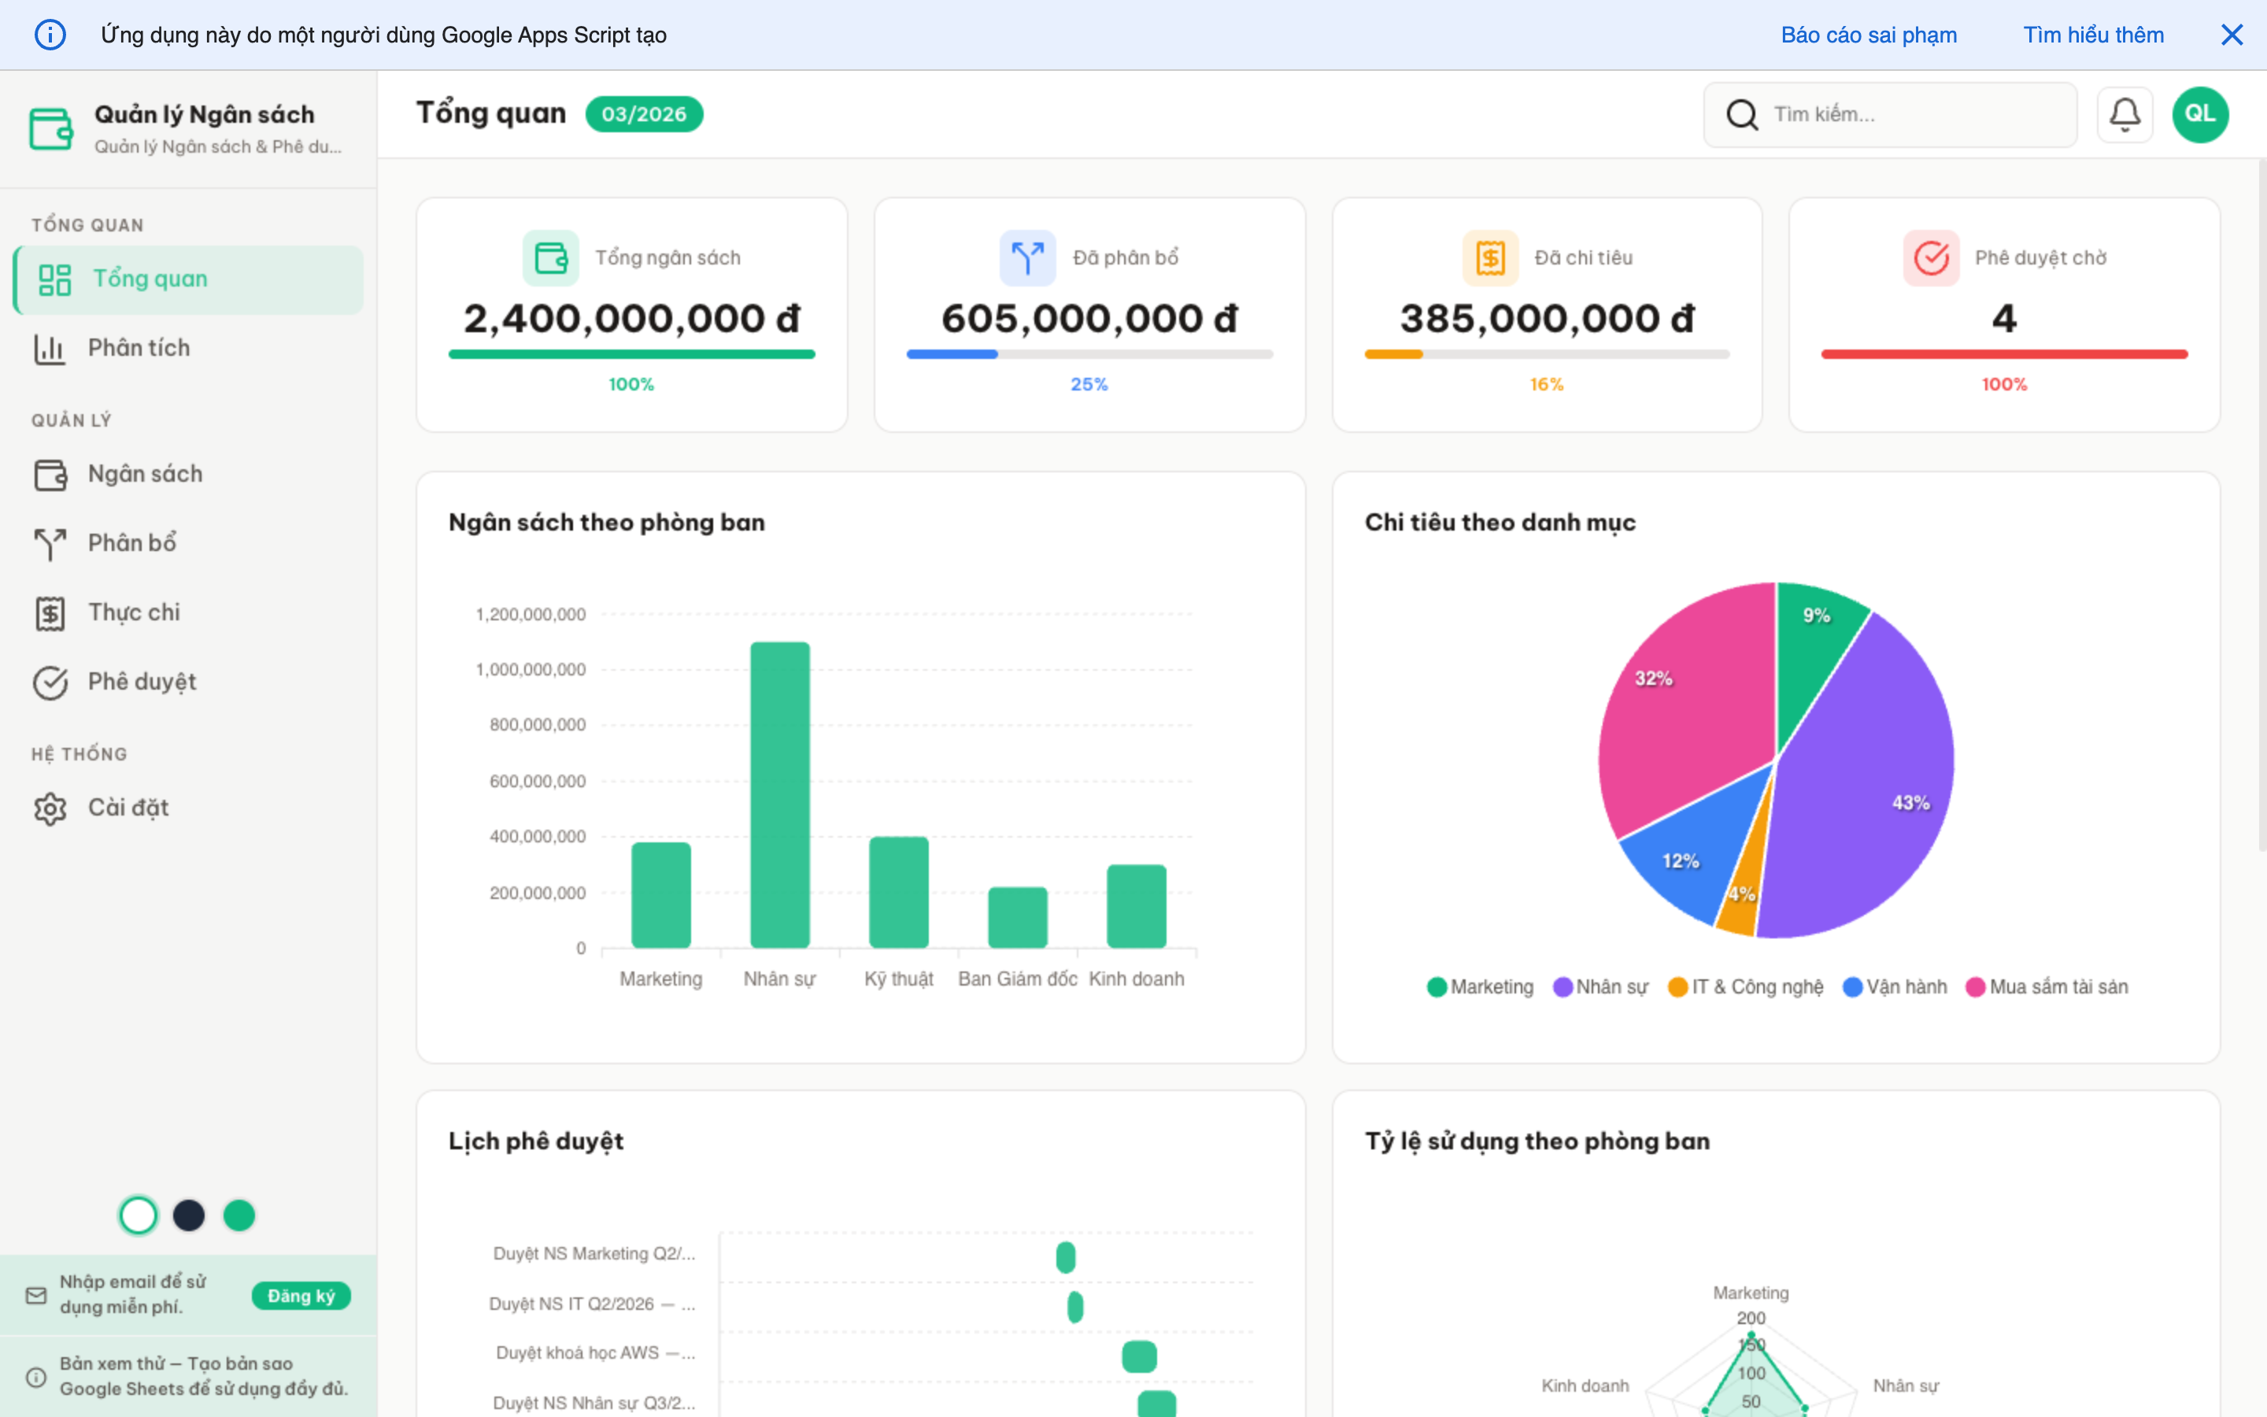Viewport: 2267px width, 1417px height.
Task: Click the Phê duyệt chờ checkmark icon
Action: point(1931,257)
